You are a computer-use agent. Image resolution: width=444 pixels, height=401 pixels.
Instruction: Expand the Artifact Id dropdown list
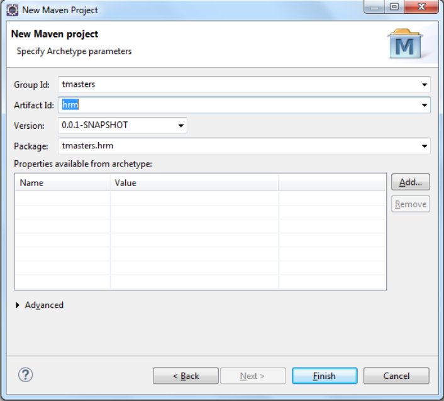point(425,105)
